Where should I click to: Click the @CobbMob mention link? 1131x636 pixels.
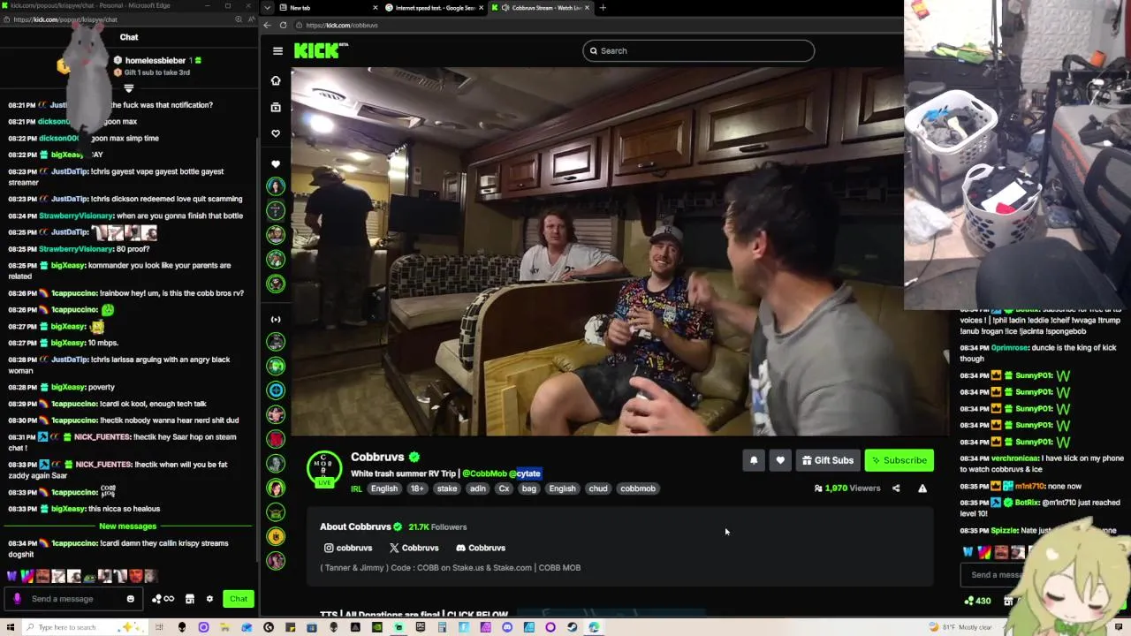click(484, 473)
